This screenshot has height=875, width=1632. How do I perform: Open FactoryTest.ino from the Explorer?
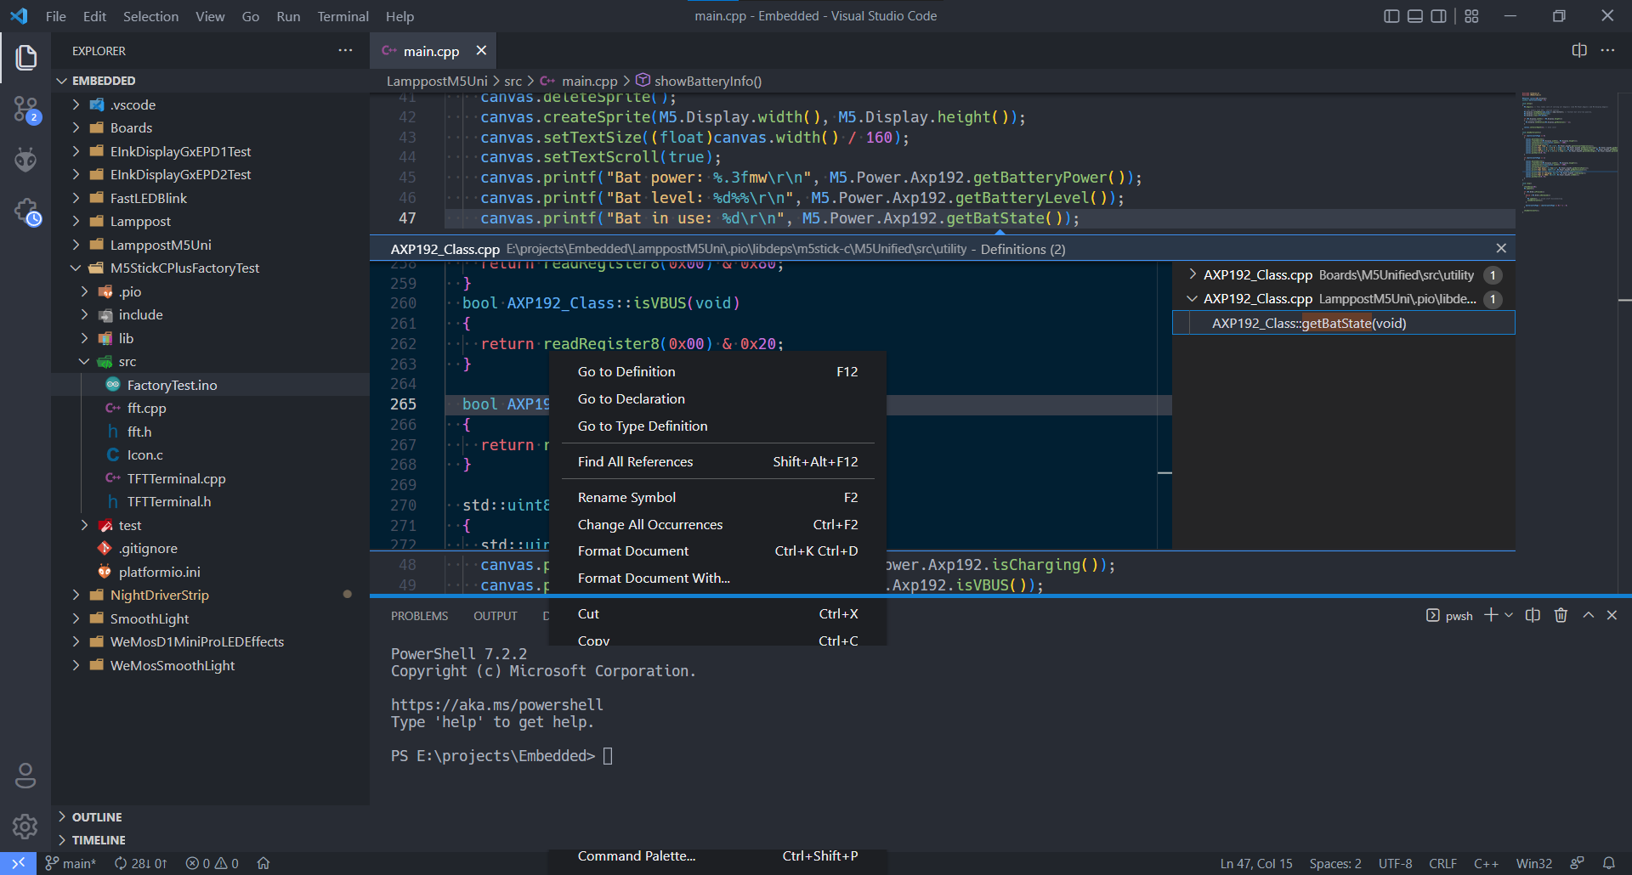tap(171, 384)
